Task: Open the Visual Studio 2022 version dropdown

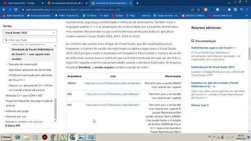Action: pos(30,33)
